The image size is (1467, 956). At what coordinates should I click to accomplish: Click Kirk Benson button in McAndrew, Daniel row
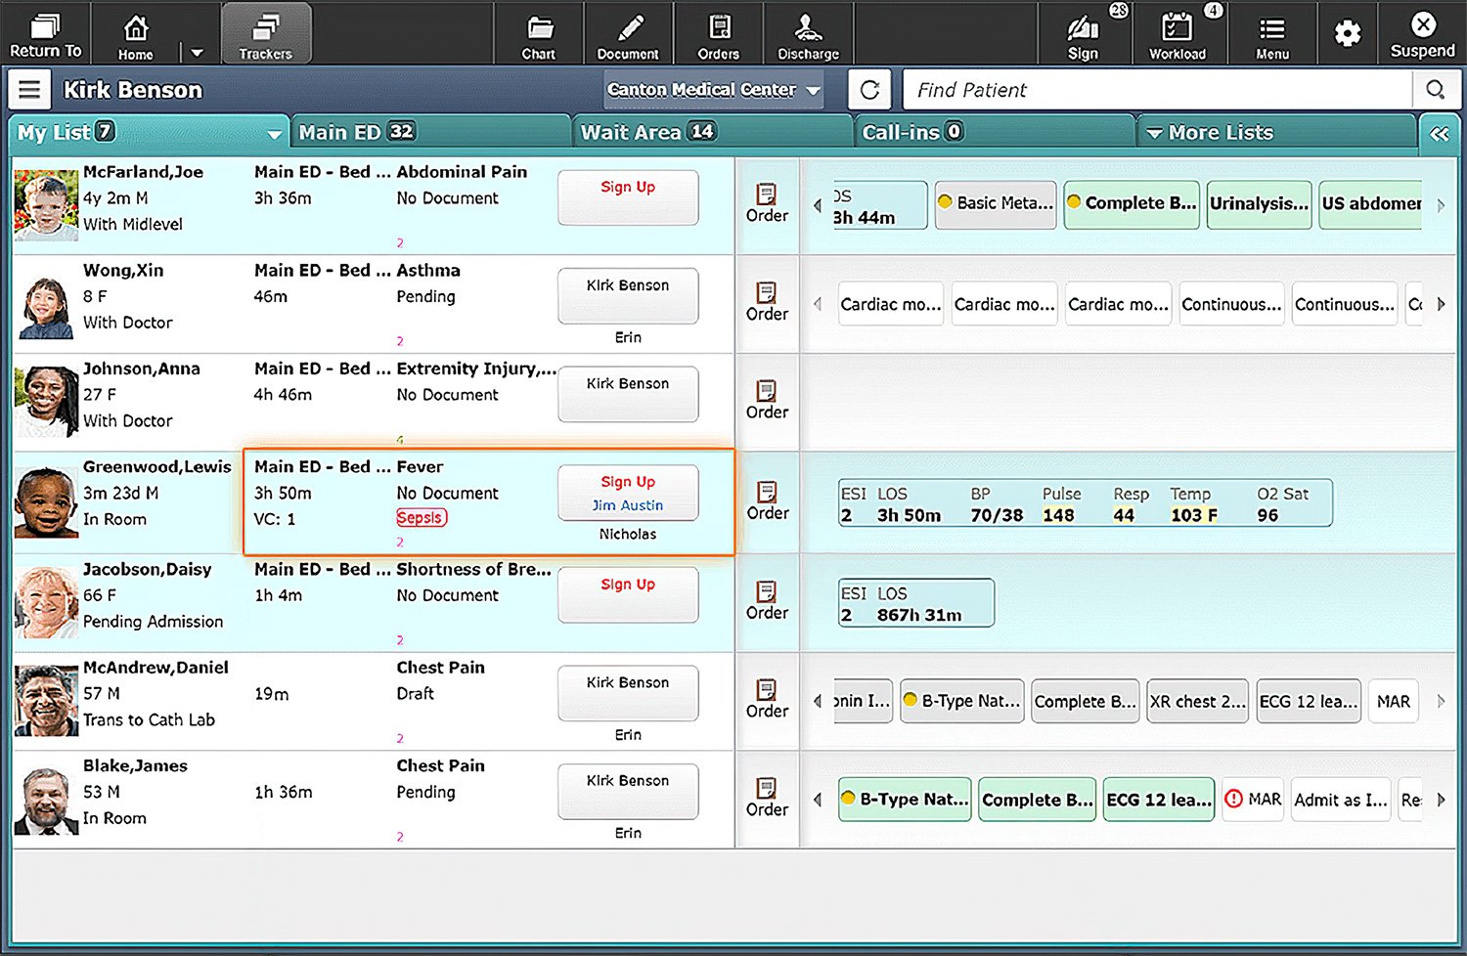pos(628,693)
